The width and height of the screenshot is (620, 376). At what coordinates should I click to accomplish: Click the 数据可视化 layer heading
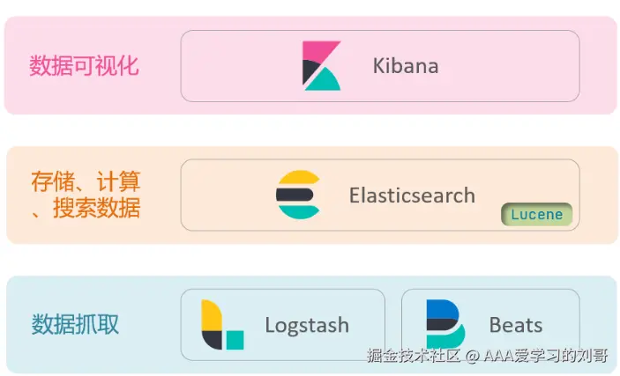85,66
